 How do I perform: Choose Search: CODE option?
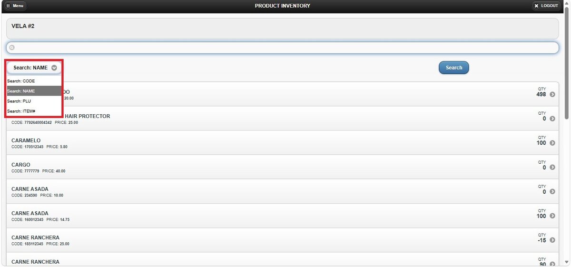[34, 81]
